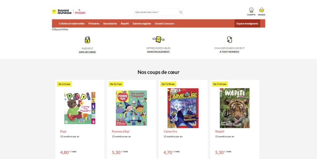Image resolution: width=317 pixels, height=159 pixels.
Task: Open the Popi magazine link
Action: coord(63,132)
